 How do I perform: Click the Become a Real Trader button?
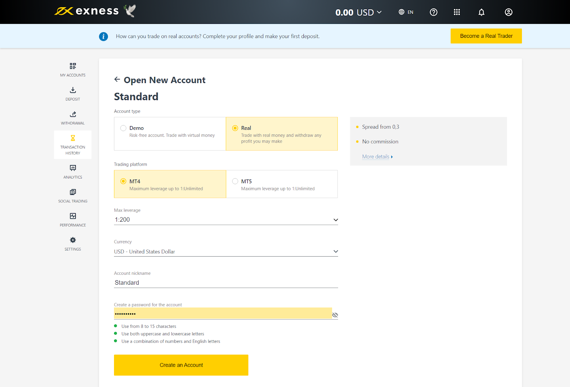pos(486,36)
